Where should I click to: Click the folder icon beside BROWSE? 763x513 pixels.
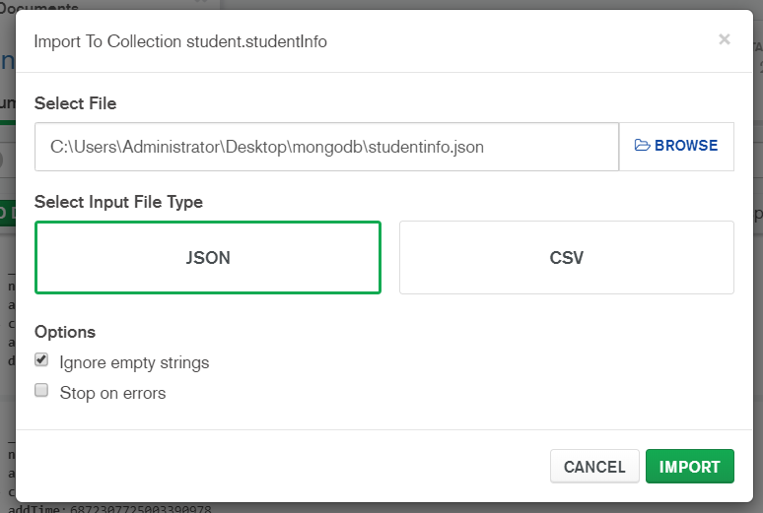[643, 146]
